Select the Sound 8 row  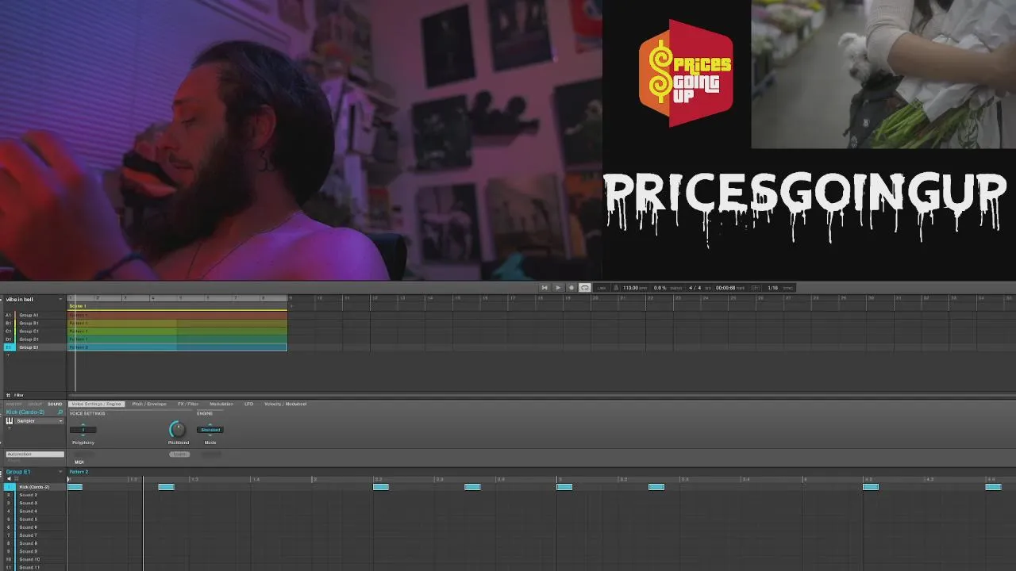(33, 543)
